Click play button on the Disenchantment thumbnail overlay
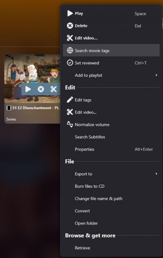Viewport: 163px width, 258px height. [28, 89]
